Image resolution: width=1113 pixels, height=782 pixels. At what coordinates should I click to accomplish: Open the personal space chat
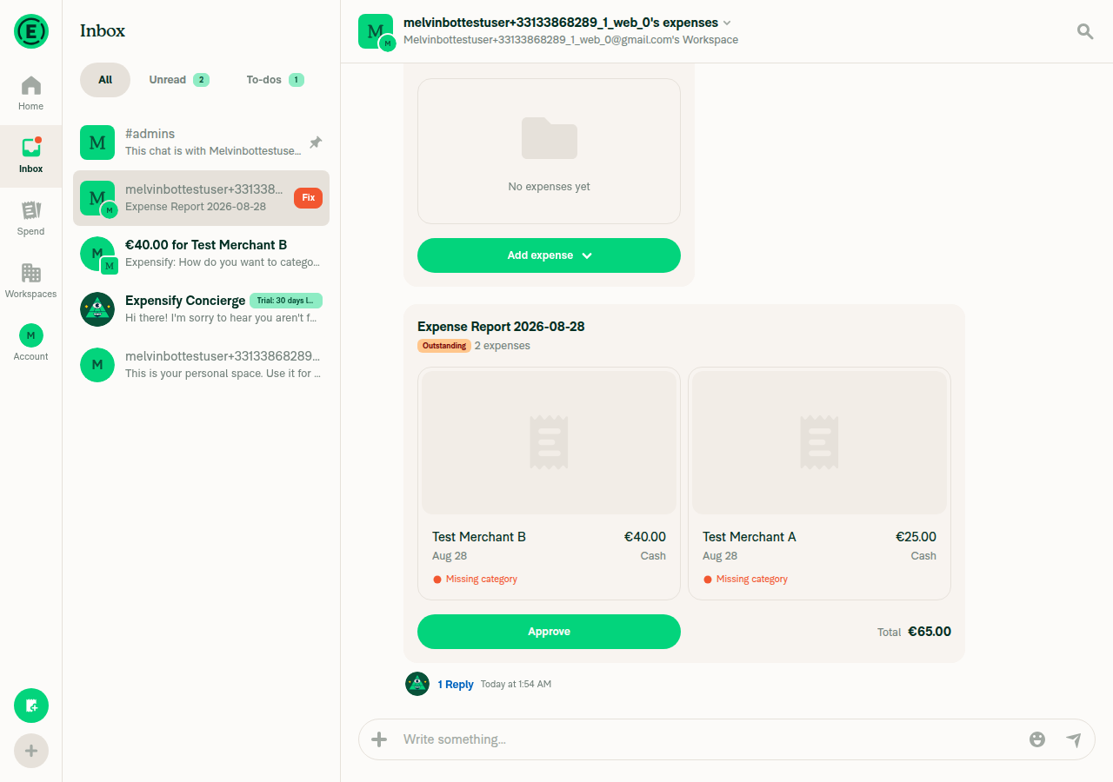coord(201,365)
